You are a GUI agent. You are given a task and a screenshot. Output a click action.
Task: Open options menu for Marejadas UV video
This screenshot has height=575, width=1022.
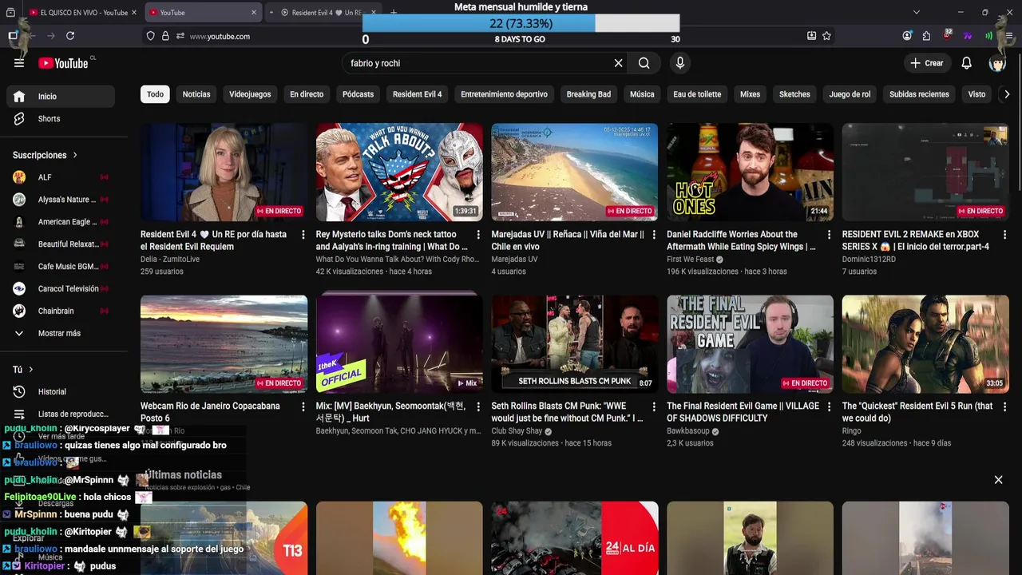click(654, 235)
